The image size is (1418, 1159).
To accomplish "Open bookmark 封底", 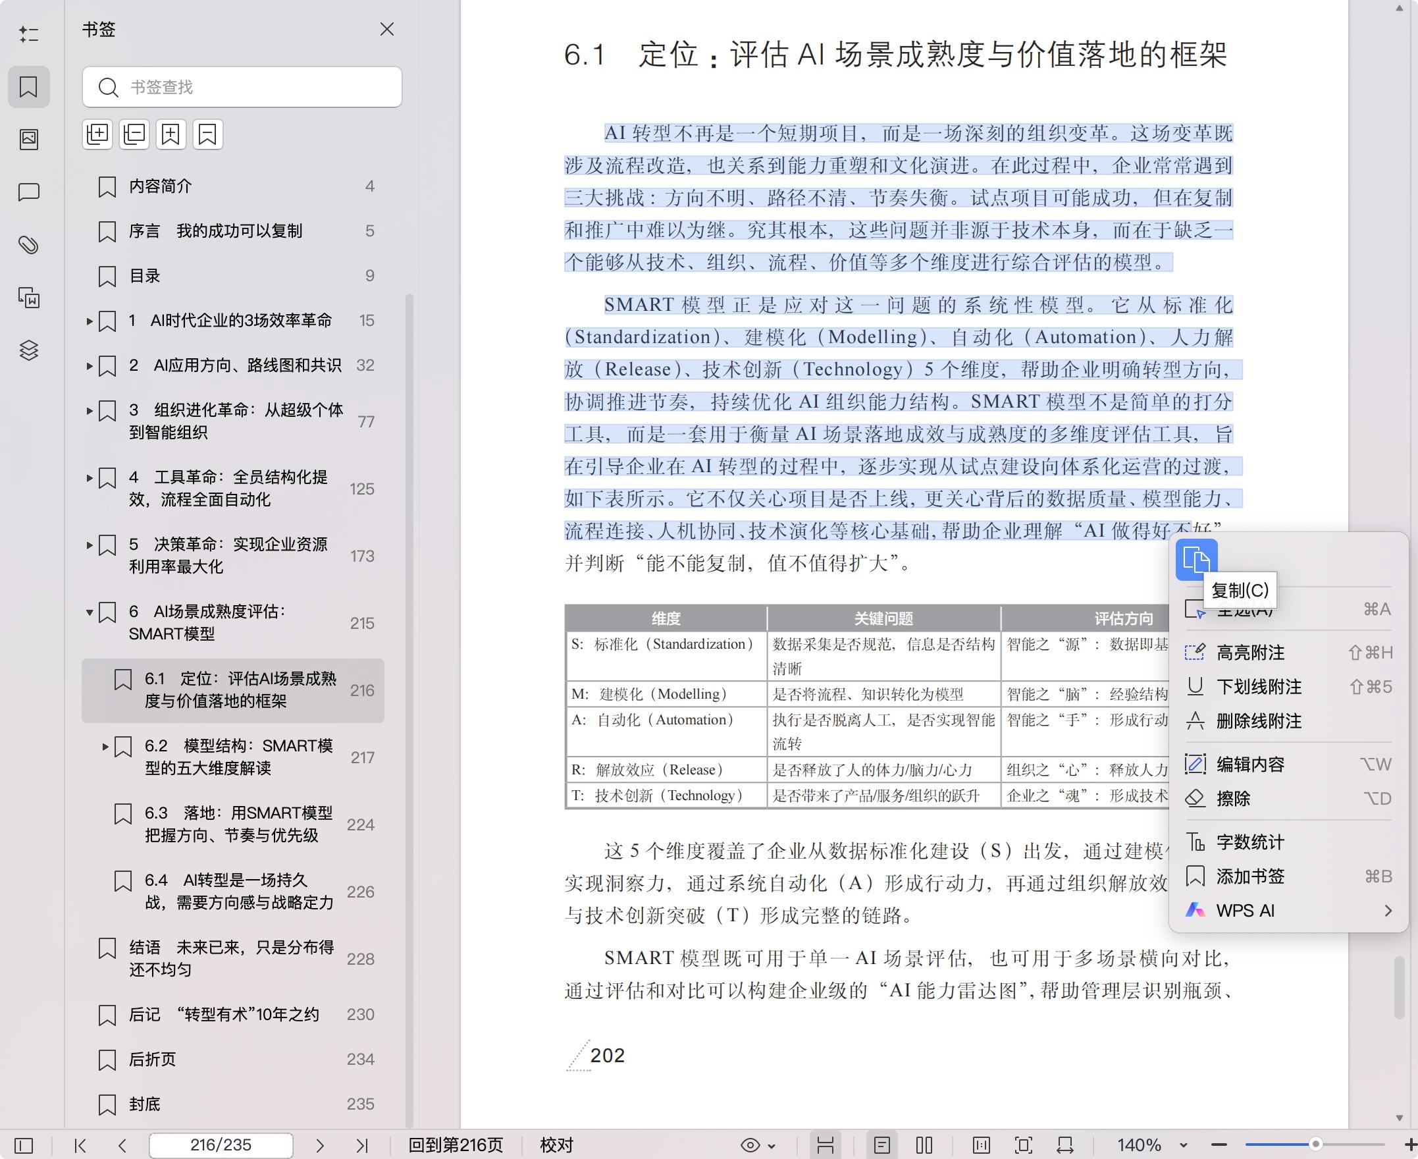I will click(233, 1104).
